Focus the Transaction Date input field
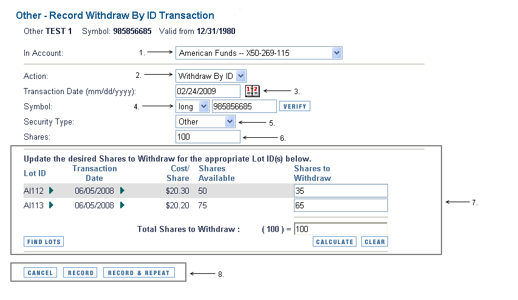This screenshot has height=300, width=518. 208,91
